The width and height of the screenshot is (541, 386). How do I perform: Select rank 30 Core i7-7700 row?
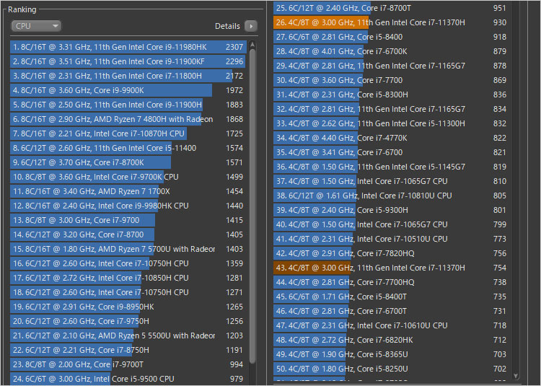tap(392, 80)
